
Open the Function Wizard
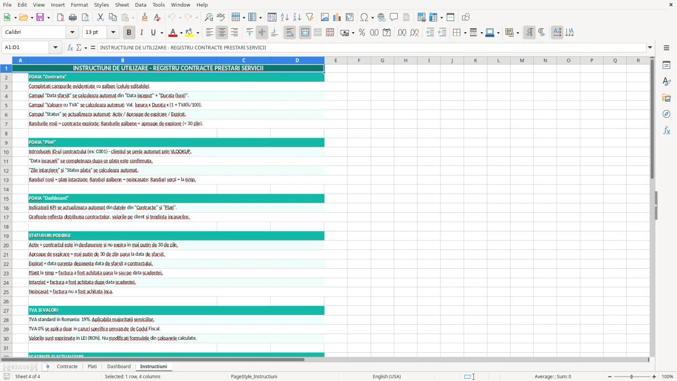[71, 48]
